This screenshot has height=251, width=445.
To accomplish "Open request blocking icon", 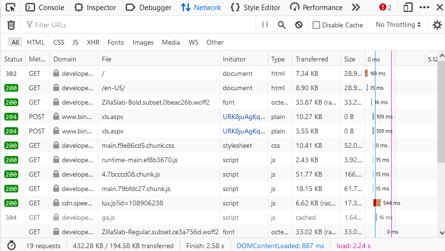I will point(299,25).
